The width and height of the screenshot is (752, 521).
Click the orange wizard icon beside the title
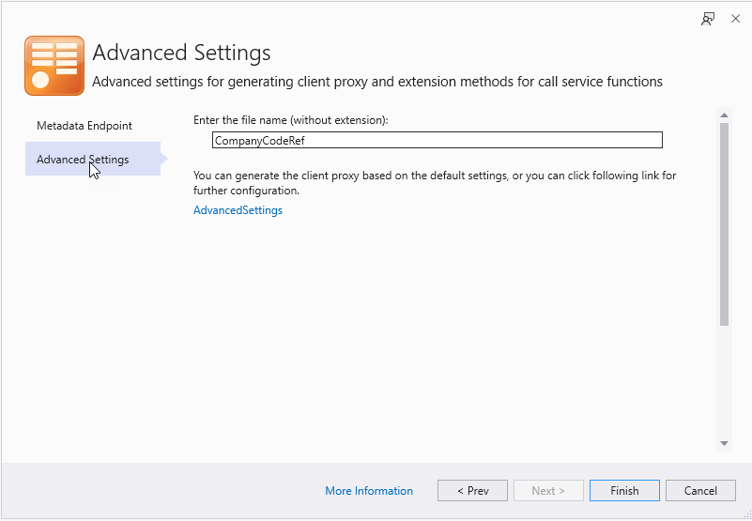pyautogui.click(x=54, y=66)
